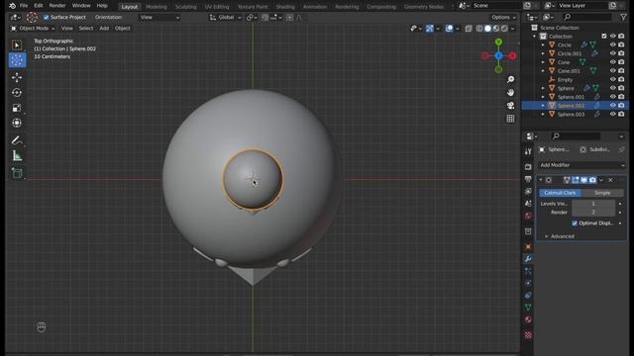Hide Sphere.002 via its eye icon

click(613, 106)
